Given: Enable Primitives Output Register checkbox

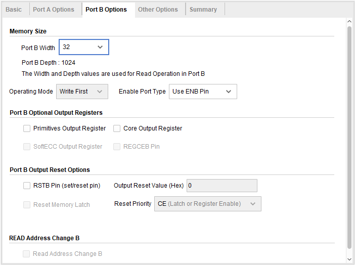Looking at the screenshot, I should (x=27, y=128).
